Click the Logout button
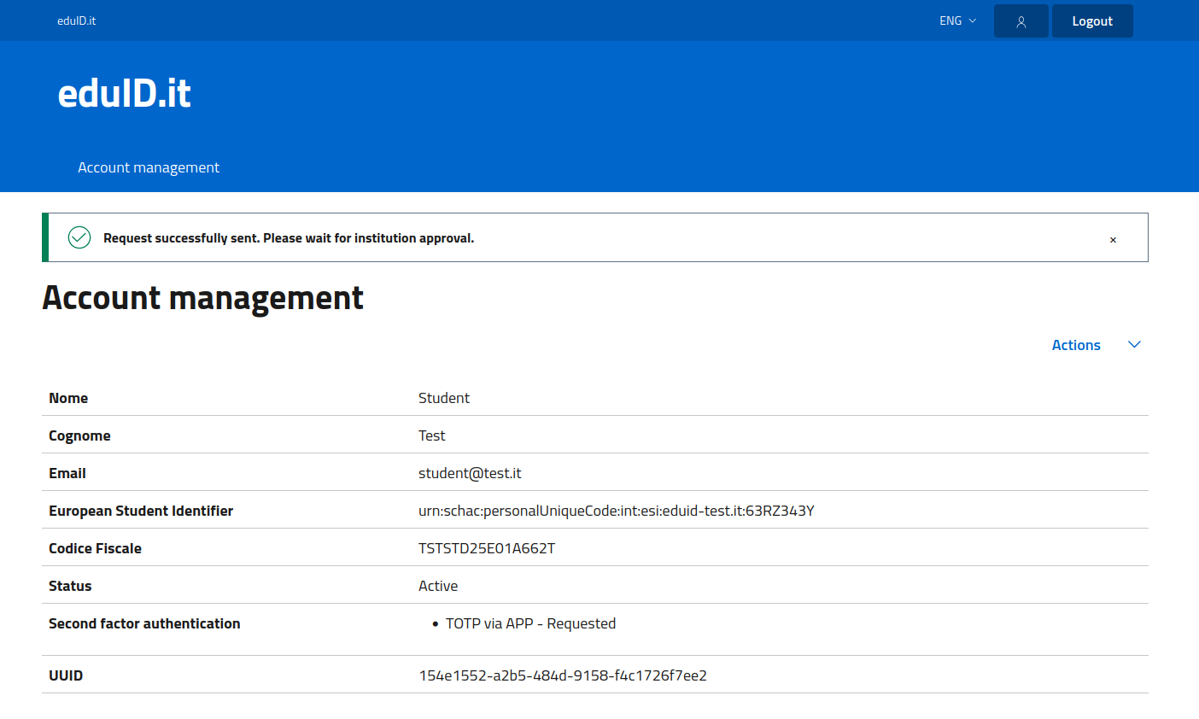Screen dimensions: 1199x719 click(x=1091, y=21)
